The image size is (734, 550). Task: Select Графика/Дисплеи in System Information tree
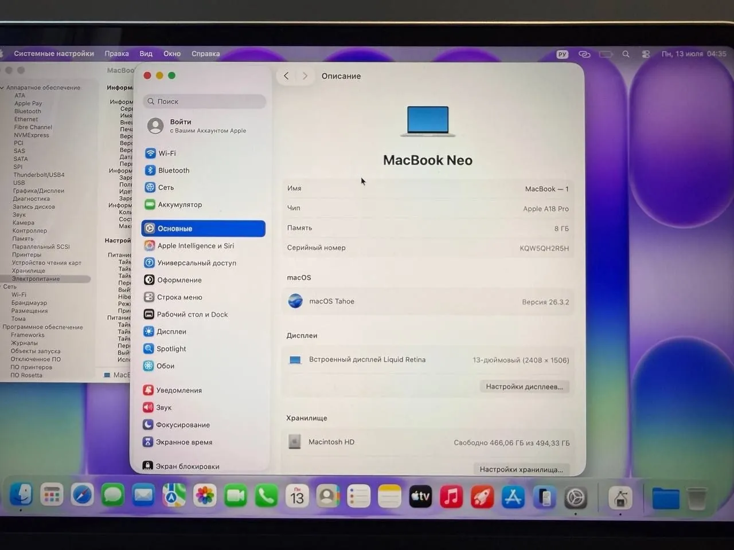click(38, 191)
